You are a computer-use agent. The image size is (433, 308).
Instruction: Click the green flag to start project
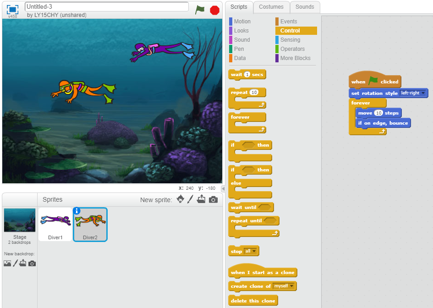tap(200, 10)
